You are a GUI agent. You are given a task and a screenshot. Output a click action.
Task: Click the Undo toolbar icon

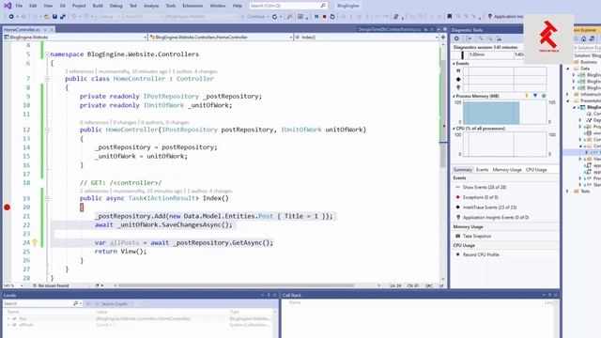tap(73, 17)
